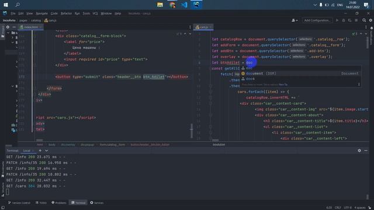Open the Window menu
The image size is (374, 210).
106,13
